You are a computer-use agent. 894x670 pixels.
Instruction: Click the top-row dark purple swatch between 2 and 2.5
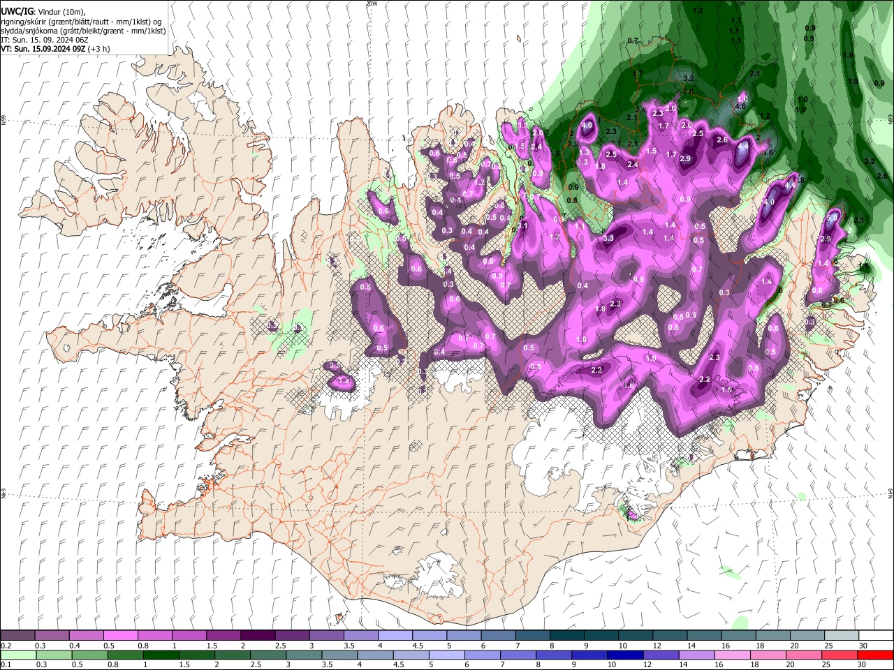[258, 636]
